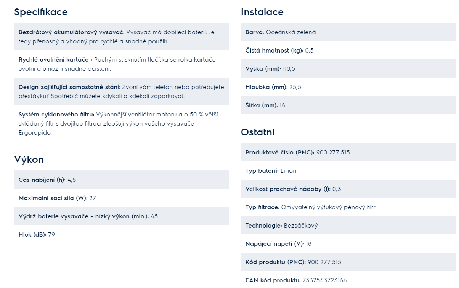Image resolution: width=459 pixels, height=288 pixels.
Task: Select the EAN kód produktu number
Action: coord(325,280)
